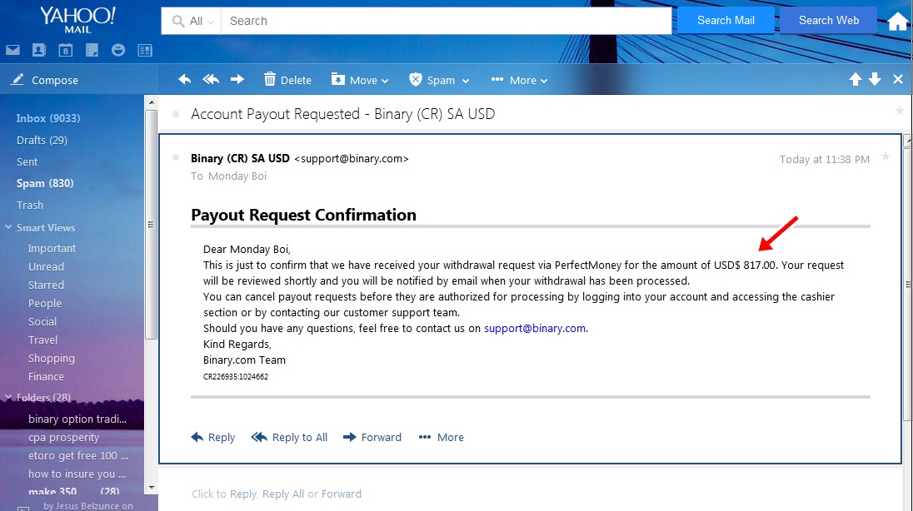
Task: Open the Trash folder
Action: pyautogui.click(x=30, y=205)
